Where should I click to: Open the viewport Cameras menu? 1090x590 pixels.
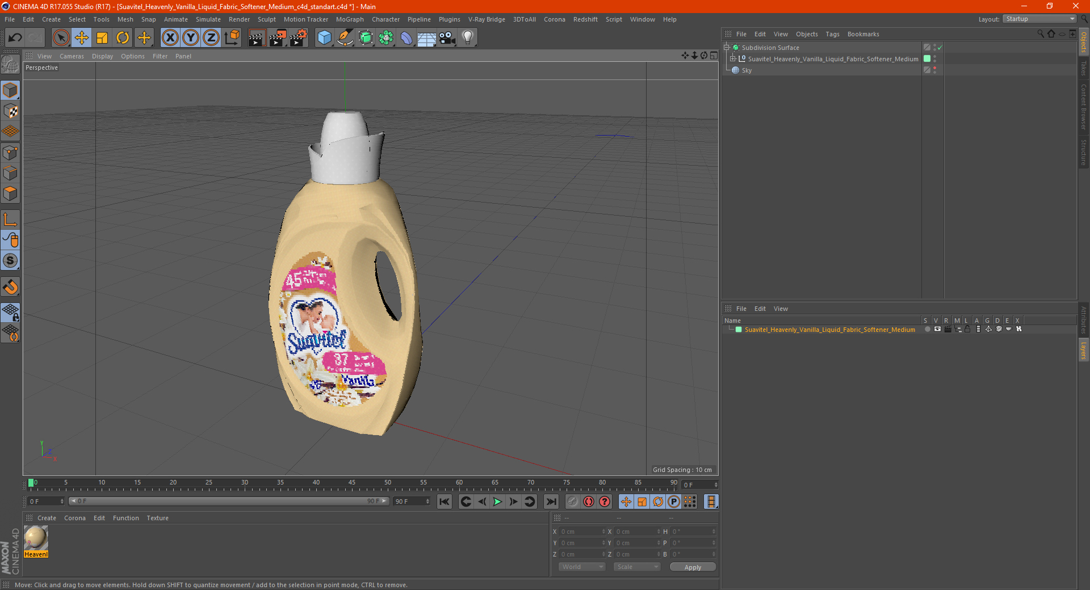tap(72, 56)
